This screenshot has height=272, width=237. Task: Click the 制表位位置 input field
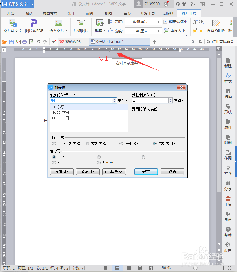coord(81,101)
